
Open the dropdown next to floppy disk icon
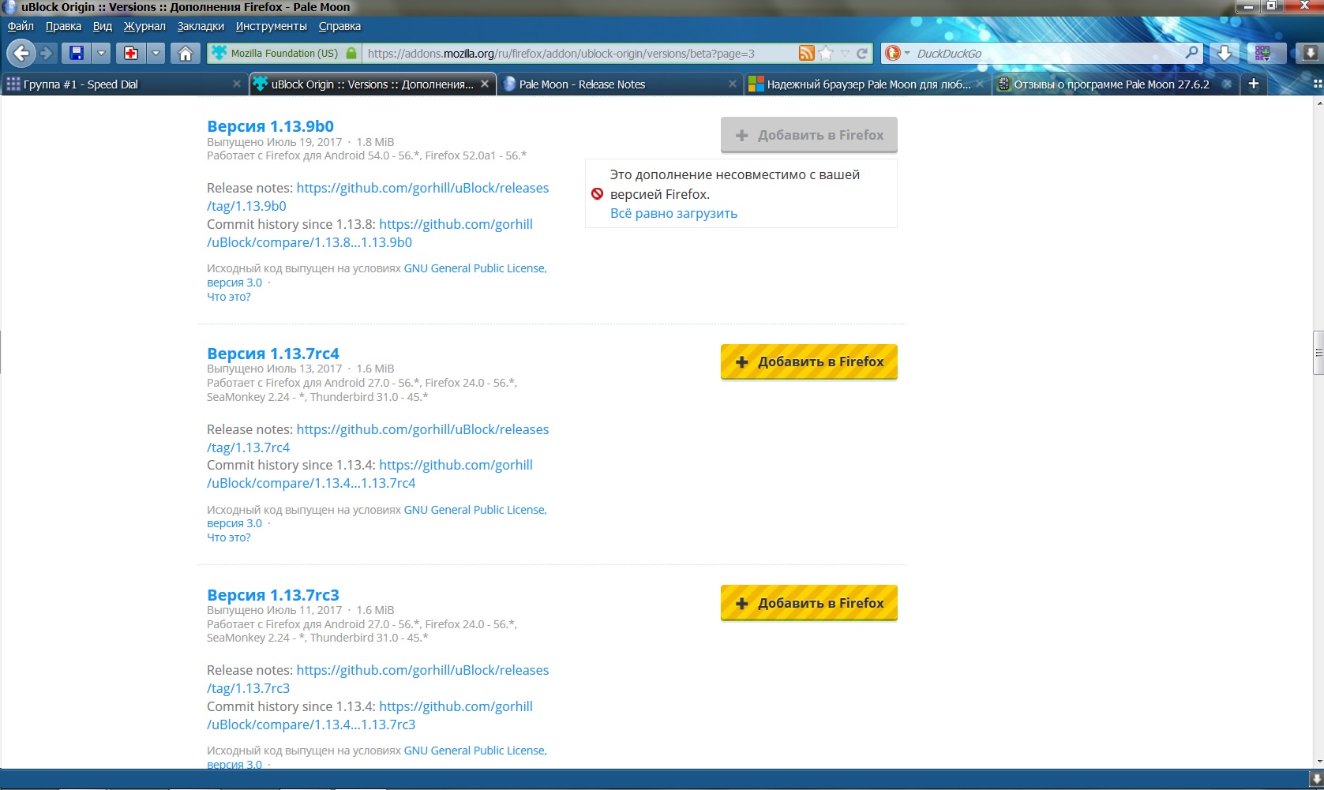(x=101, y=53)
